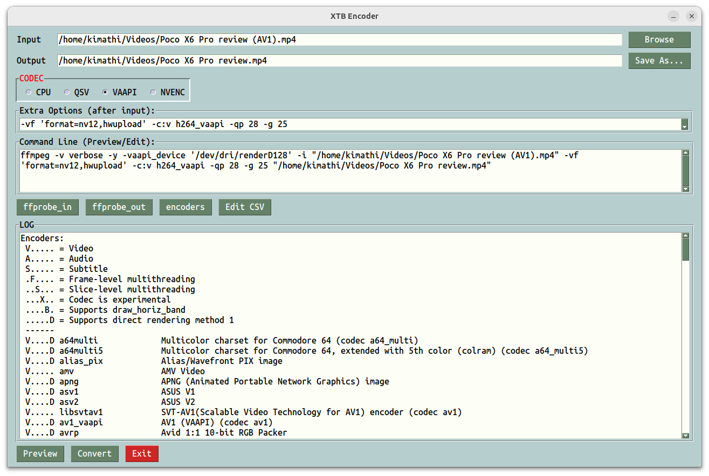Click the 'Frame-level multithreading' legend line
709x476 pixels.
pos(110,279)
